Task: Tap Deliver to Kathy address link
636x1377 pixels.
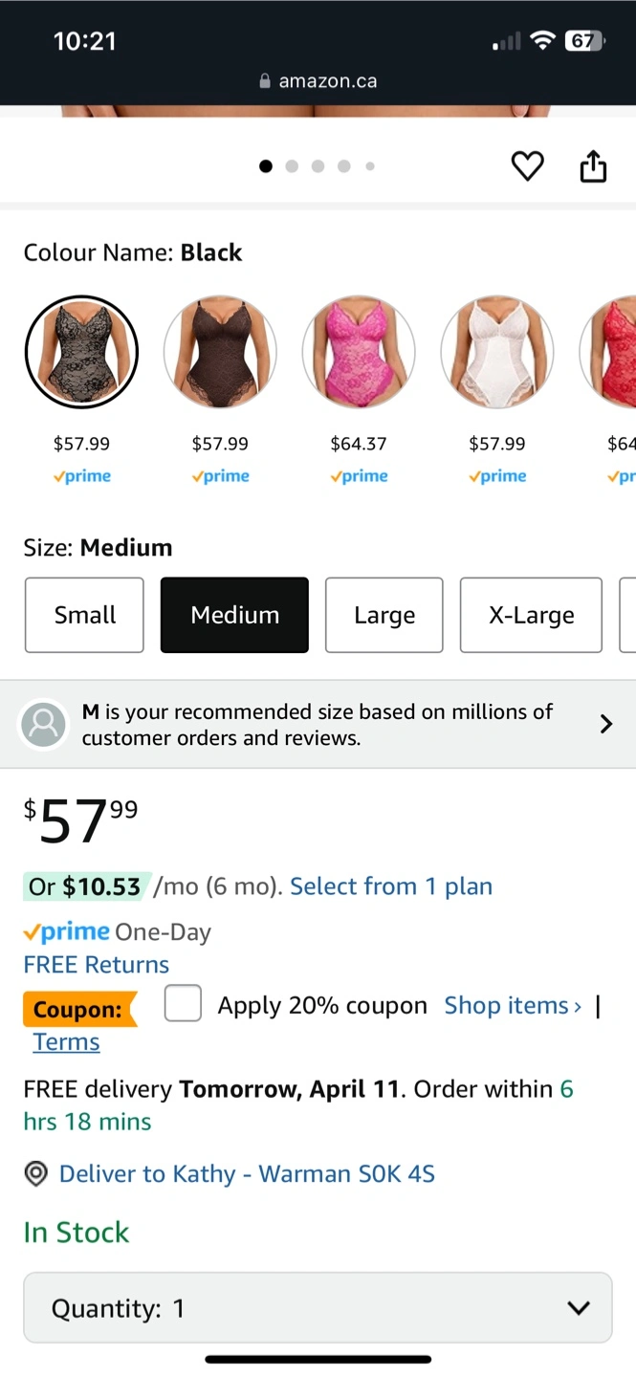Action: pyautogui.click(x=247, y=1174)
